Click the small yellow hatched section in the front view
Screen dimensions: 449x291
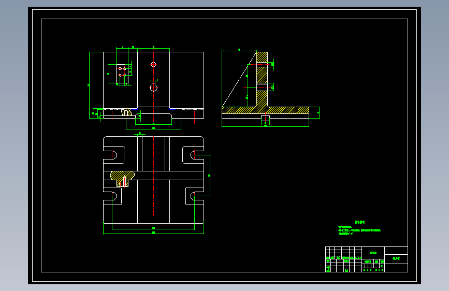click(x=126, y=112)
